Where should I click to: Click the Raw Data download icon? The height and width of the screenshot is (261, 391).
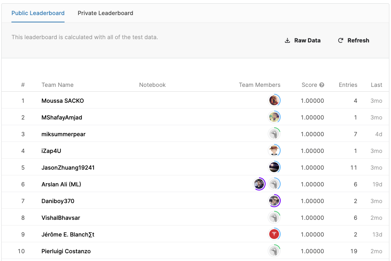288,40
